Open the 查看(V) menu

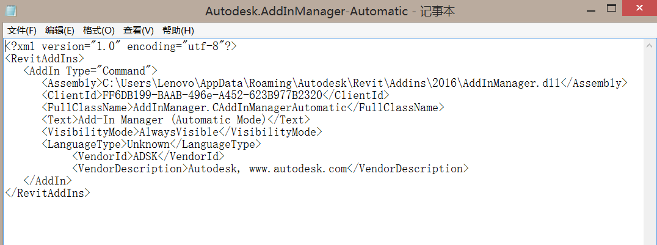pos(138,31)
